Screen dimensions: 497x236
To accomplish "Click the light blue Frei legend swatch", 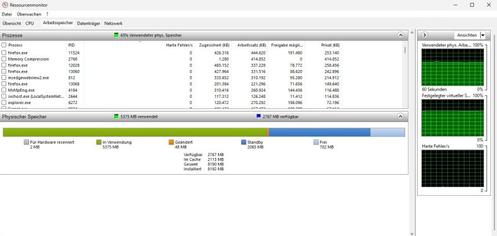I will (x=316, y=142).
